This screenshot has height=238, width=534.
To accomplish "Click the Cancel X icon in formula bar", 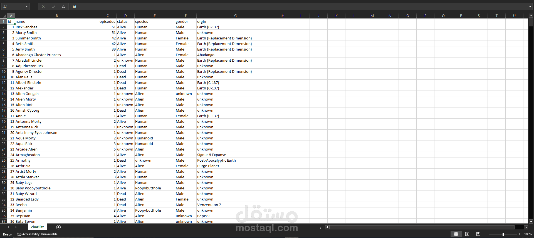I will pos(43,7).
